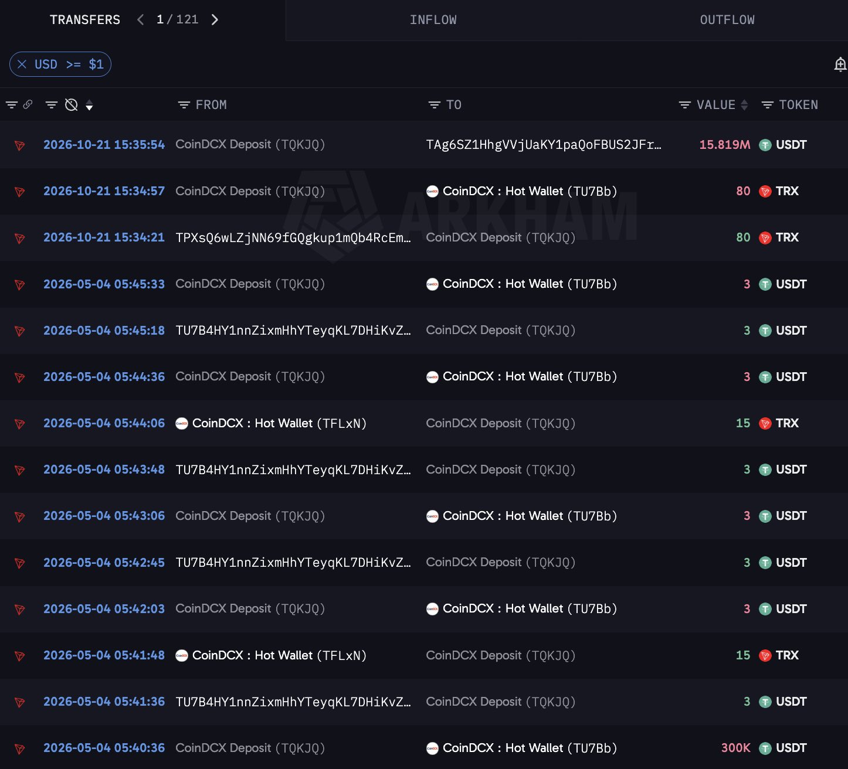Open sender address TPXsQ6wLZjNN69fGQgkup1mQb4RcEm…

tap(293, 237)
